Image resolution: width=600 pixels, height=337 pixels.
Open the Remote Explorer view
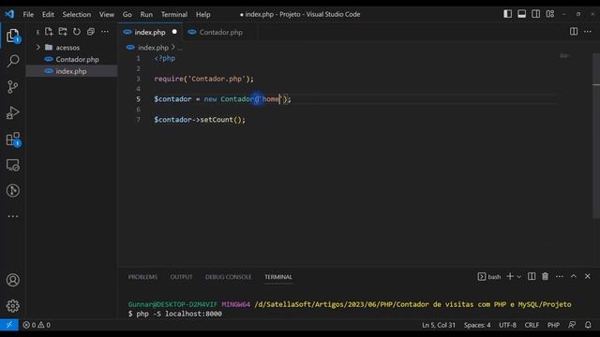click(x=12, y=165)
